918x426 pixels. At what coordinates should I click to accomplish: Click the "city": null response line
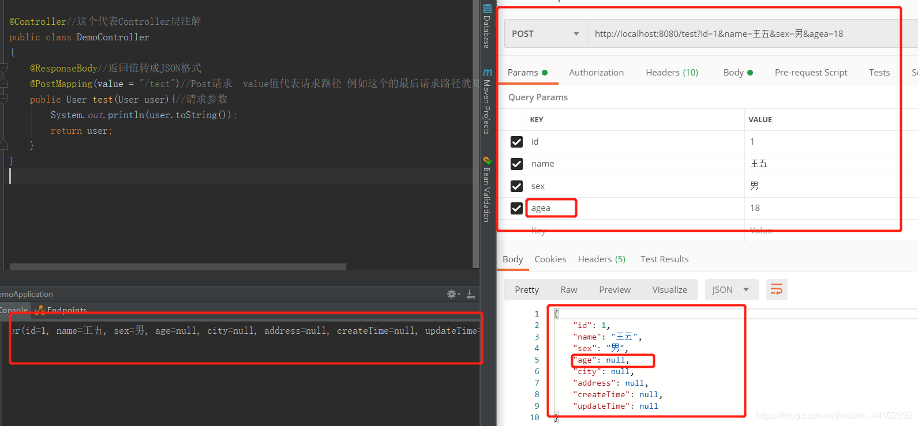click(x=603, y=371)
